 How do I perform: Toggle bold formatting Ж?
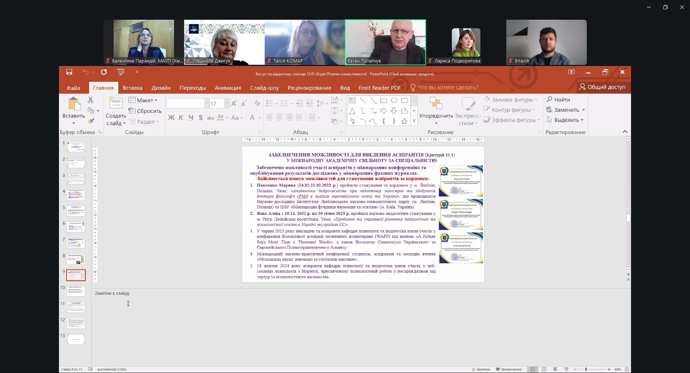tap(171, 118)
